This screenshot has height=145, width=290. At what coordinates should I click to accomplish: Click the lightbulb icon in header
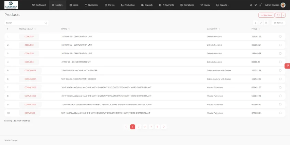point(256,5)
